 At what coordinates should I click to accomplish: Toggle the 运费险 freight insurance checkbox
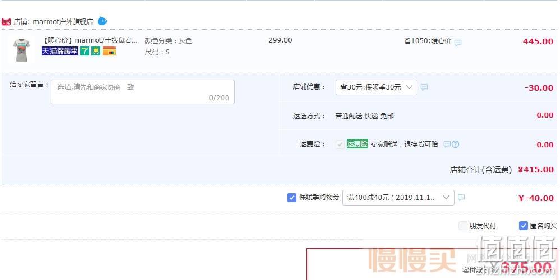point(339,144)
